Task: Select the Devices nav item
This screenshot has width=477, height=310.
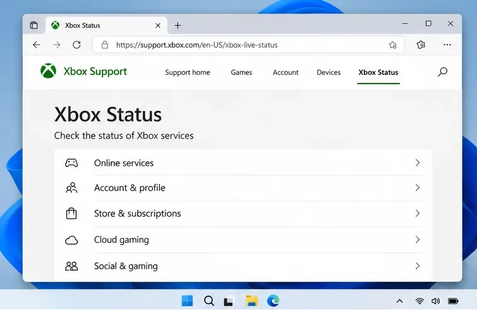Action: point(329,72)
